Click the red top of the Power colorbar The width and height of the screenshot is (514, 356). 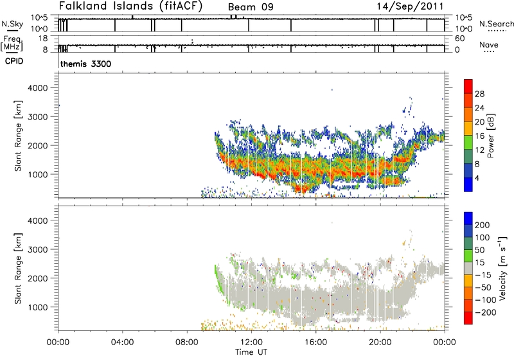468,86
